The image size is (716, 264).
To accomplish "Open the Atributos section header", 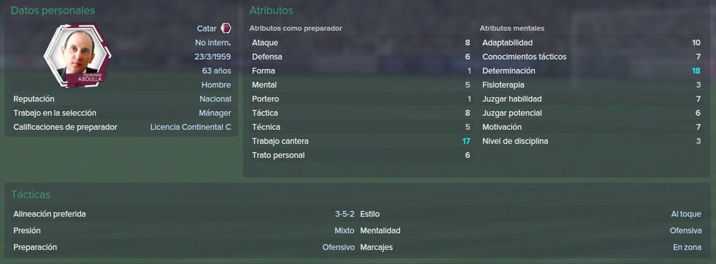I will coord(271,10).
